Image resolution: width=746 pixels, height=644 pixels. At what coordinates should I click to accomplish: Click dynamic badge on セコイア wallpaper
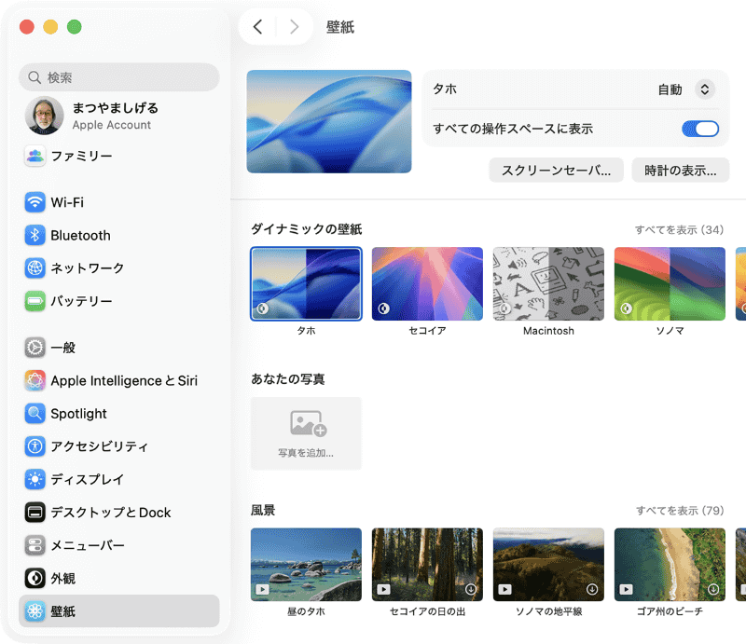[383, 308]
